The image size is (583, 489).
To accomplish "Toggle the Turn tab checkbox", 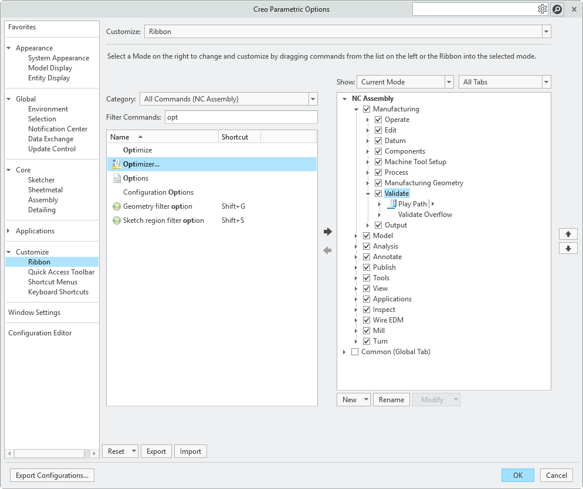I will coord(367,341).
